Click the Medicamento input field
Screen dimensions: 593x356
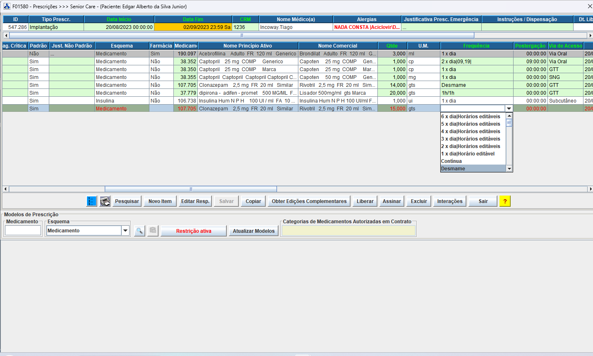23,231
